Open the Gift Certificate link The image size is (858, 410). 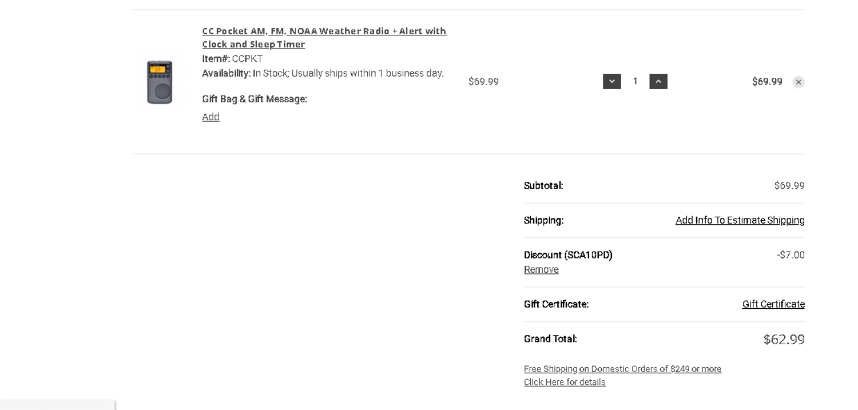[x=773, y=304]
